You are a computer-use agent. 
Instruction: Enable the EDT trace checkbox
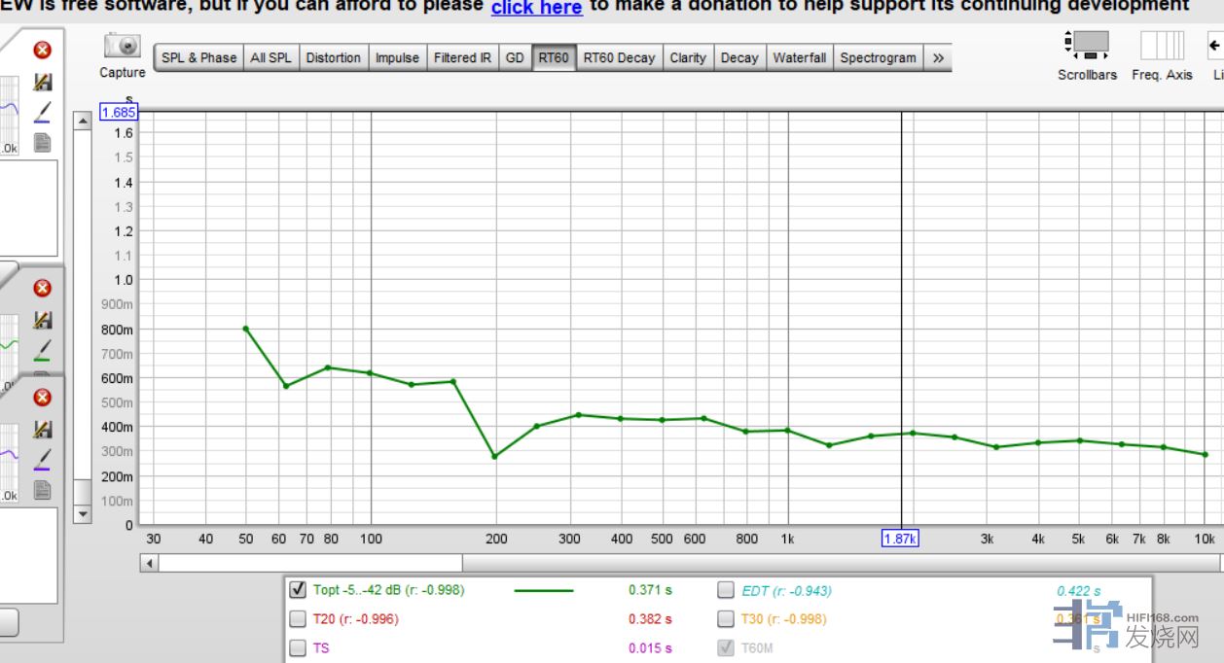point(726,590)
